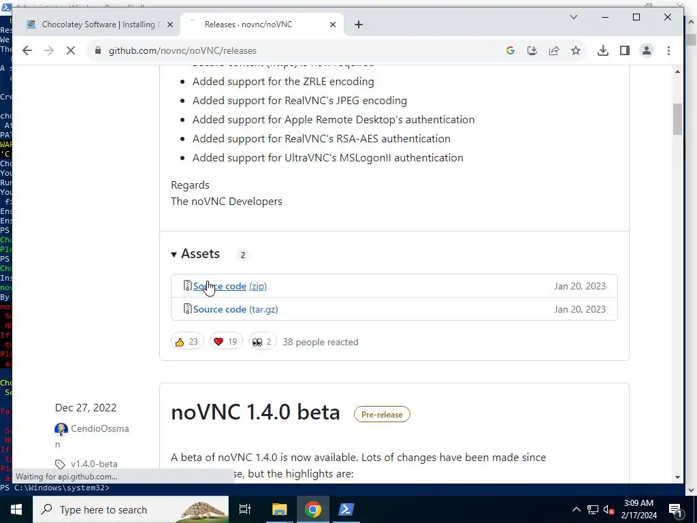Click the thumbs up reaction 23
This screenshot has width=697, height=523.
pyautogui.click(x=187, y=342)
